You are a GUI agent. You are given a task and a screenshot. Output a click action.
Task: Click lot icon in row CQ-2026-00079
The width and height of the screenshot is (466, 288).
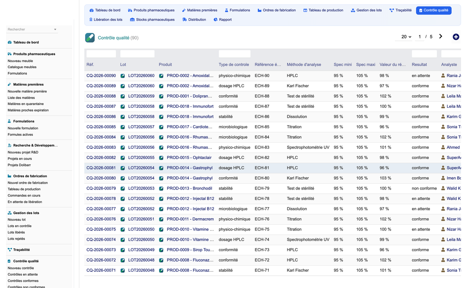pos(123,188)
